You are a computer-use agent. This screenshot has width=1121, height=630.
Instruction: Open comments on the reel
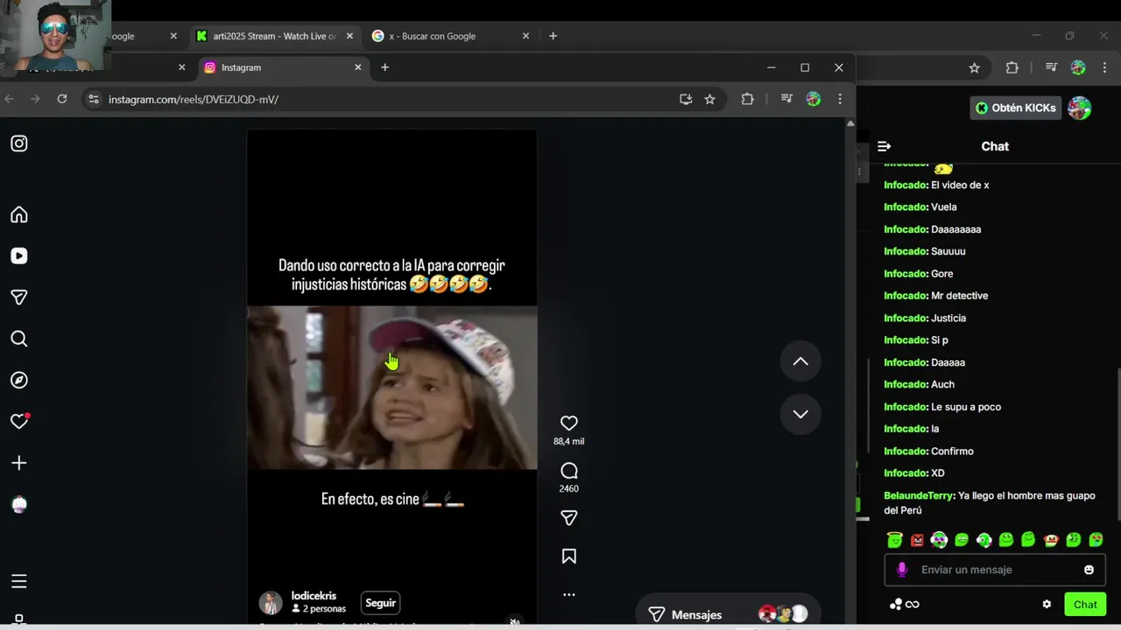(x=569, y=471)
